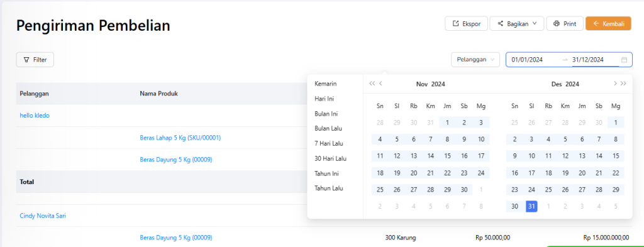Viewport: 644px width, 247px height.
Task: Click the 'Nov' month label in calendar header
Action: [x=422, y=84]
